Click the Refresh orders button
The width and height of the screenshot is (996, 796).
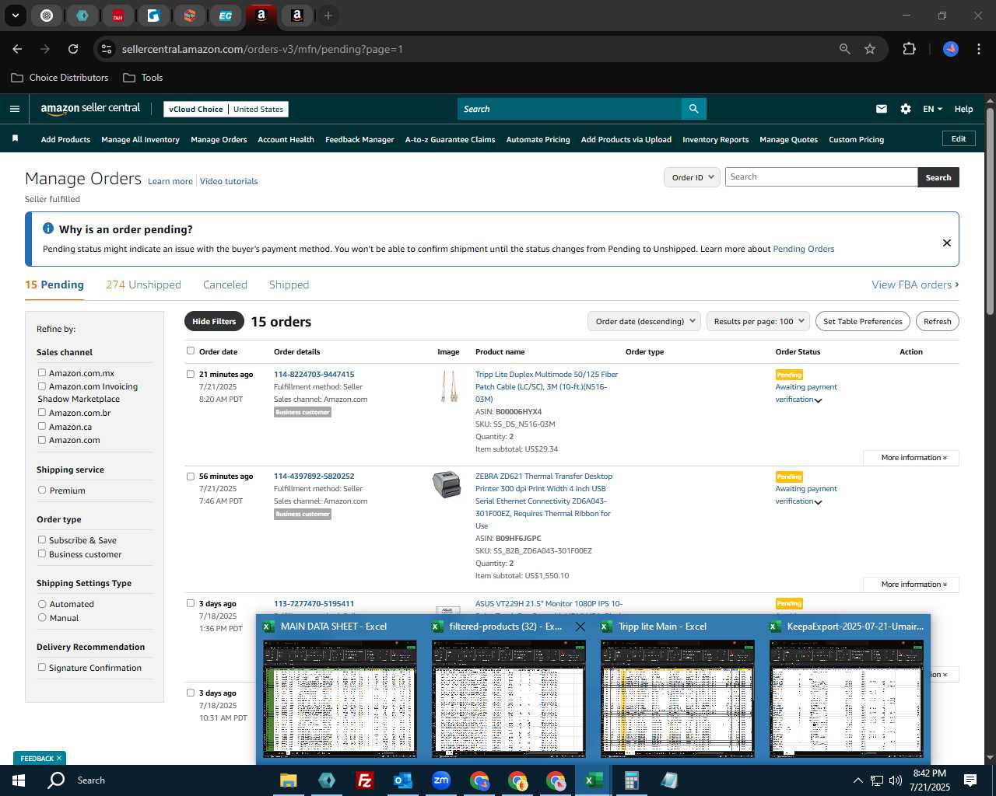pos(938,321)
